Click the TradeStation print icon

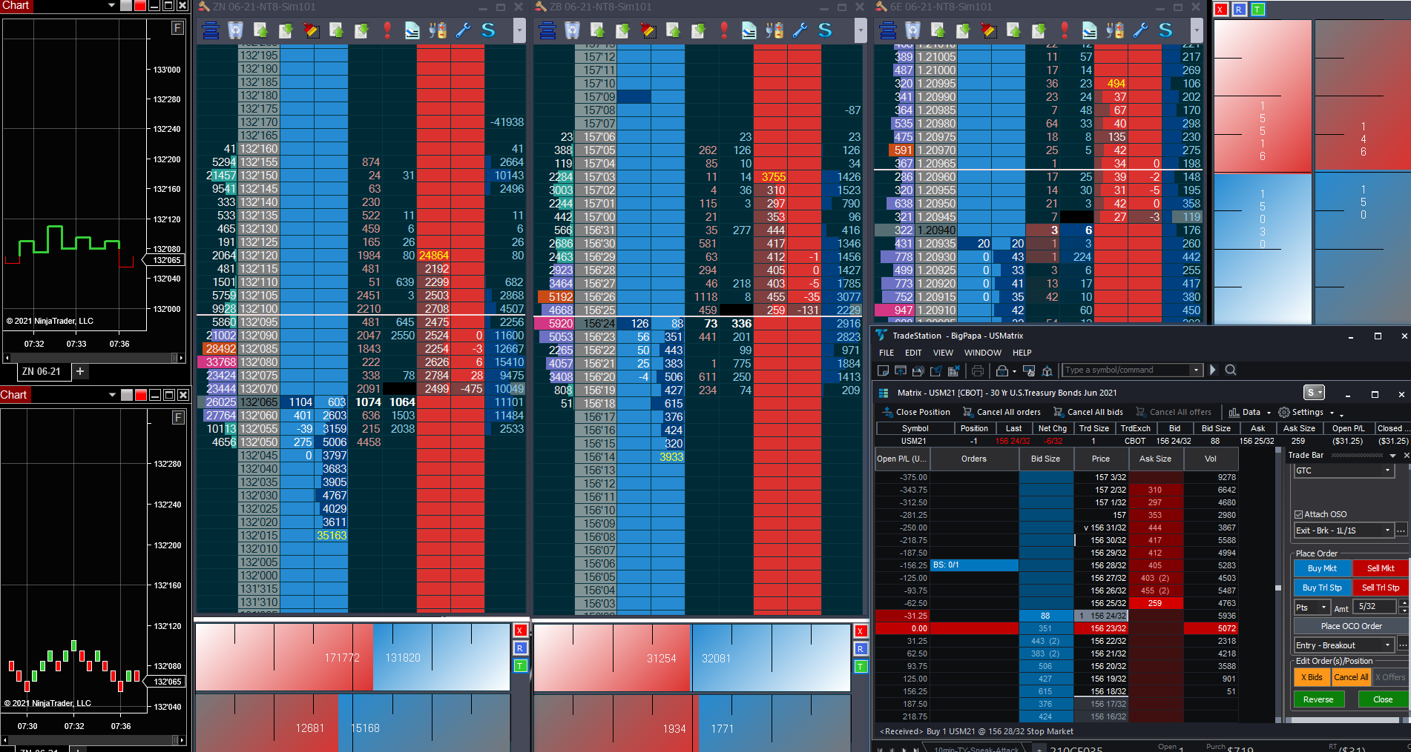[977, 370]
